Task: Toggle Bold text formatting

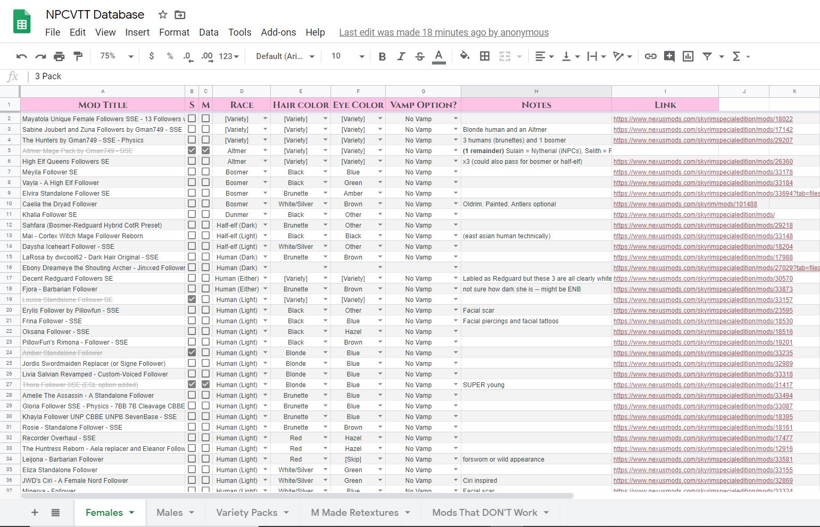Action: tap(382, 56)
